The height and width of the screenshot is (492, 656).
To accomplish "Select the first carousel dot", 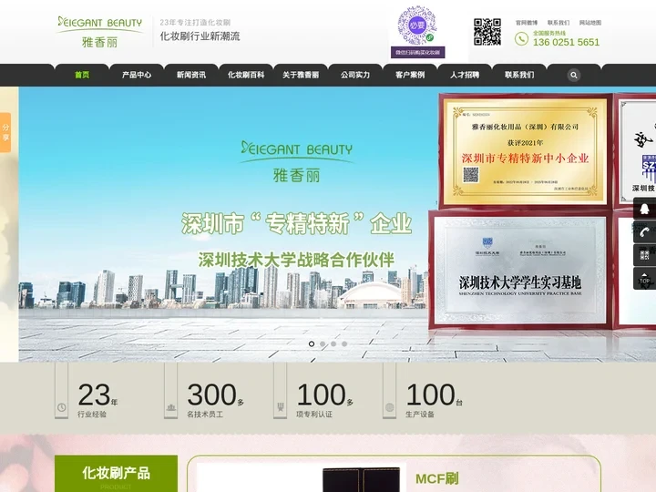I will click(x=312, y=343).
